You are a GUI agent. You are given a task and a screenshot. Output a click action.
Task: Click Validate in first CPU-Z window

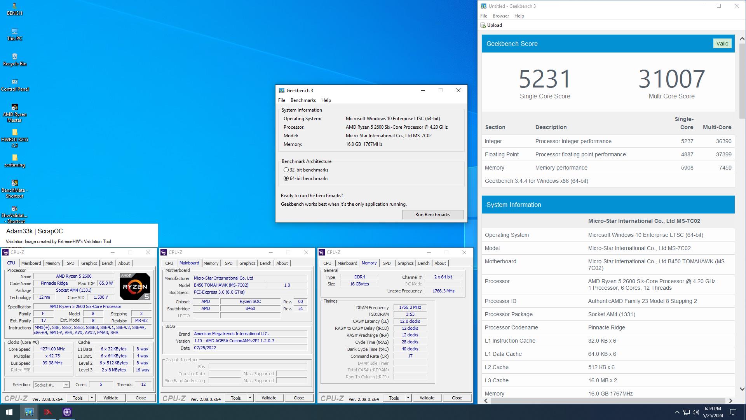coord(111,398)
